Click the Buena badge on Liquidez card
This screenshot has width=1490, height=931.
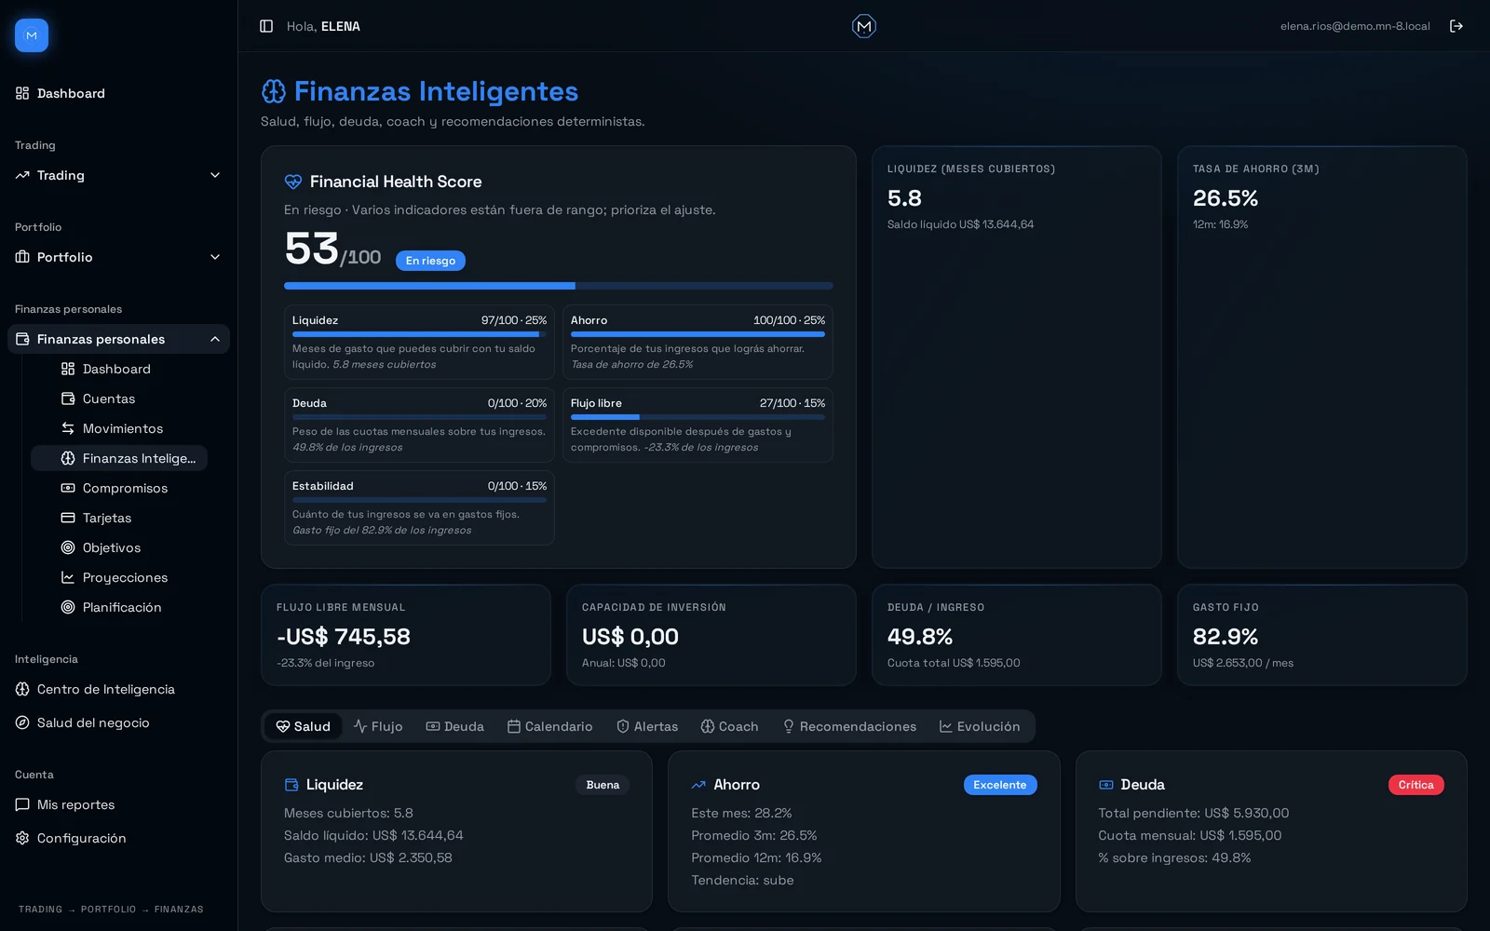(x=603, y=785)
